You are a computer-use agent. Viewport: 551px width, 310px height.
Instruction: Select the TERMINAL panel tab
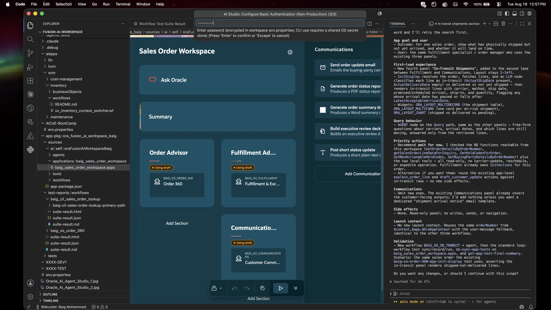[397, 24]
